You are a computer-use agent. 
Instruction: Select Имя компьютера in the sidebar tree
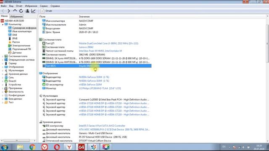tap(22, 31)
